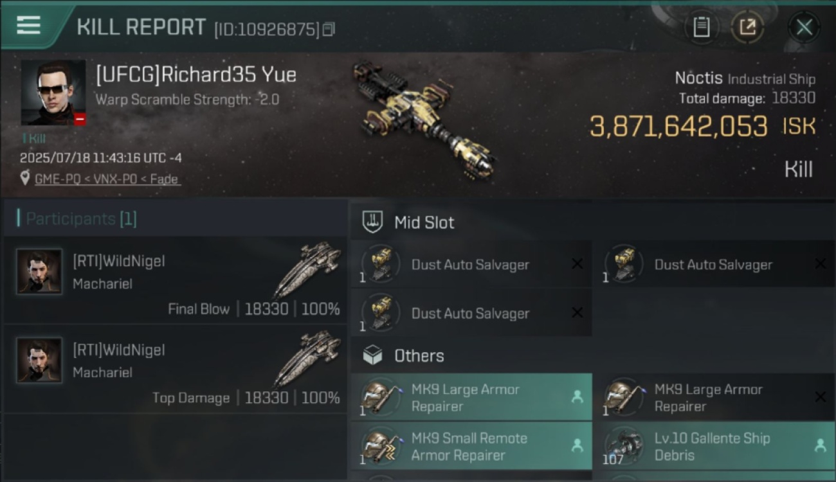Close the kill report panel
The width and height of the screenshot is (836, 482).
pyautogui.click(x=804, y=27)
